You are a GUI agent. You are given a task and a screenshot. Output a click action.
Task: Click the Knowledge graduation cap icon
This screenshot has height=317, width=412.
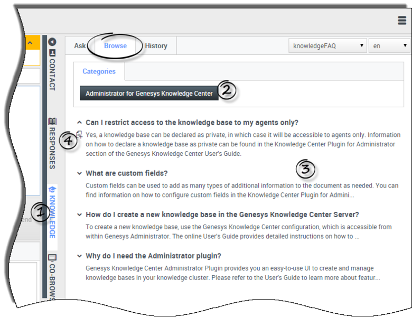(x=52, y=189)
